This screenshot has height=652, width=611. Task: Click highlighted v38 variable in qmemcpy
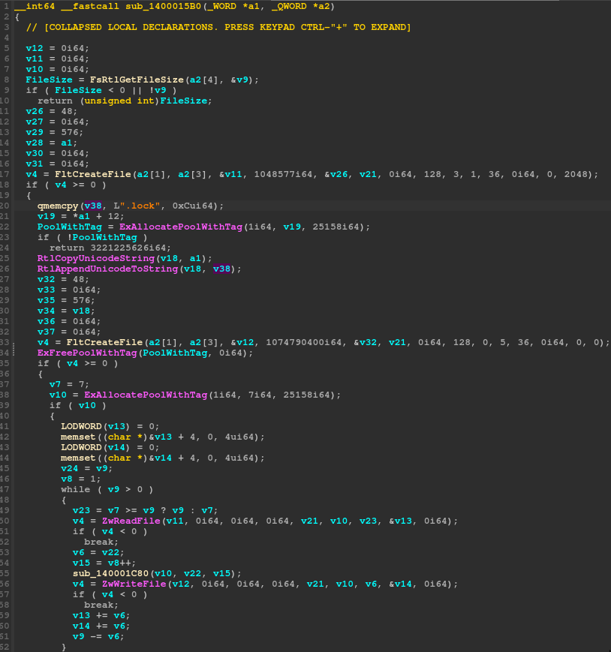93,206
